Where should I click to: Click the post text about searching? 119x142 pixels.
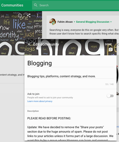tap(84, 32)
